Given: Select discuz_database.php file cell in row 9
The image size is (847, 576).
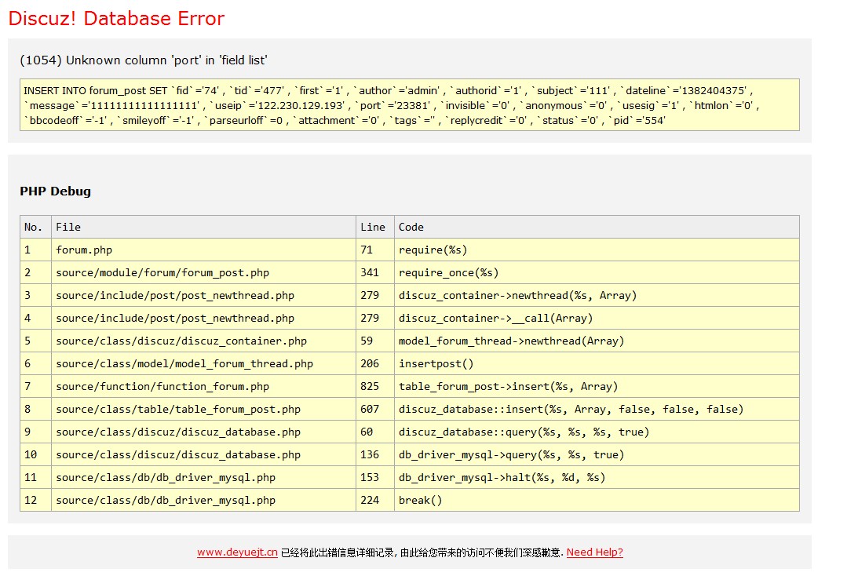Looking at the screenshot, I should pos(203,432).
